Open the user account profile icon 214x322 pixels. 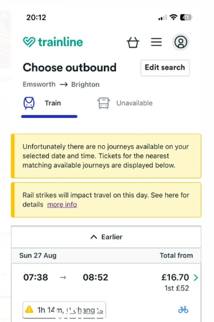tap(181, 42)
